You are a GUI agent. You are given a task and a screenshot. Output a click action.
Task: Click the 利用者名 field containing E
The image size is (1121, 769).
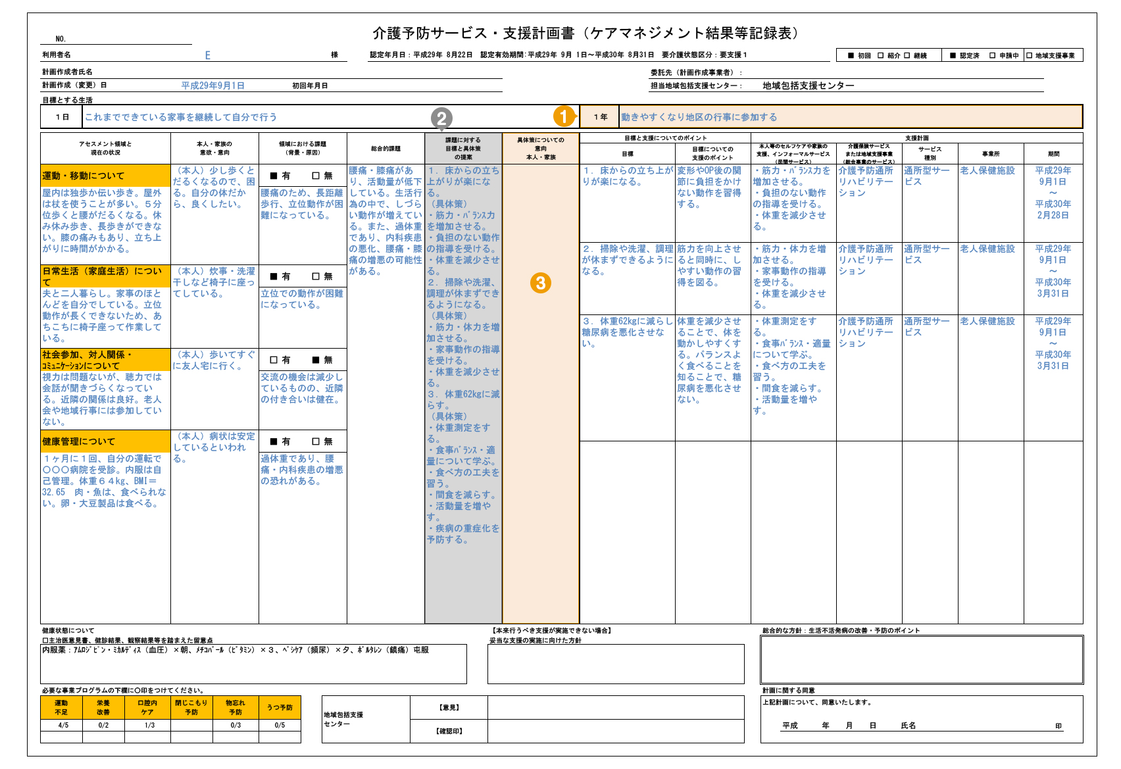point(208,55)
